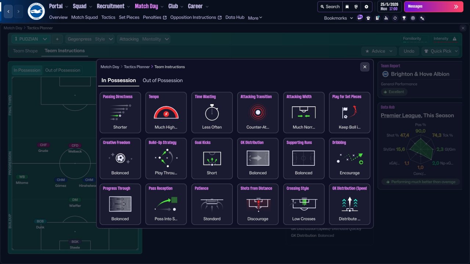Viewport: 470px width, 264px height.
Task: Add a new tactic with plus button
Action: coord(57,39)
